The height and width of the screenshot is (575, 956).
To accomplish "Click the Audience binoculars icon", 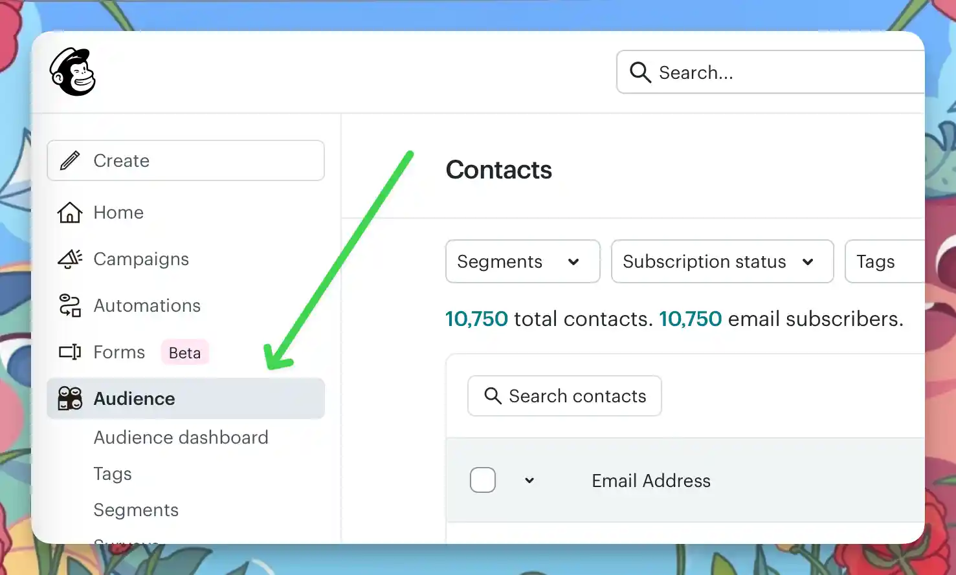I will (69, 399).
